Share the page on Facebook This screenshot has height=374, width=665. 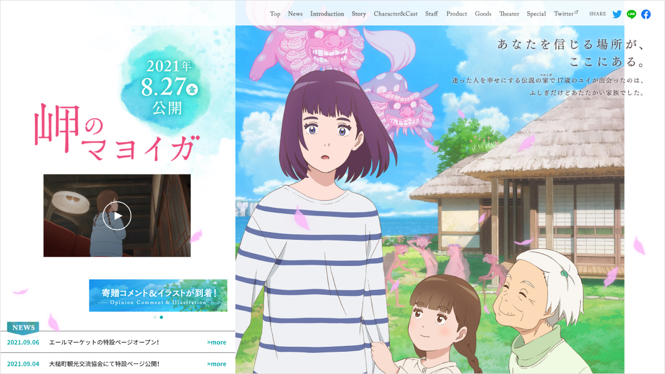(646, 14)
